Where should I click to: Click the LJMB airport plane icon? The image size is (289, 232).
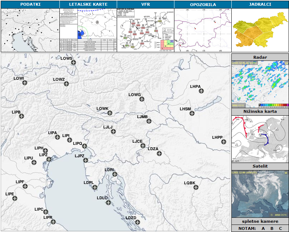[149, 121]
